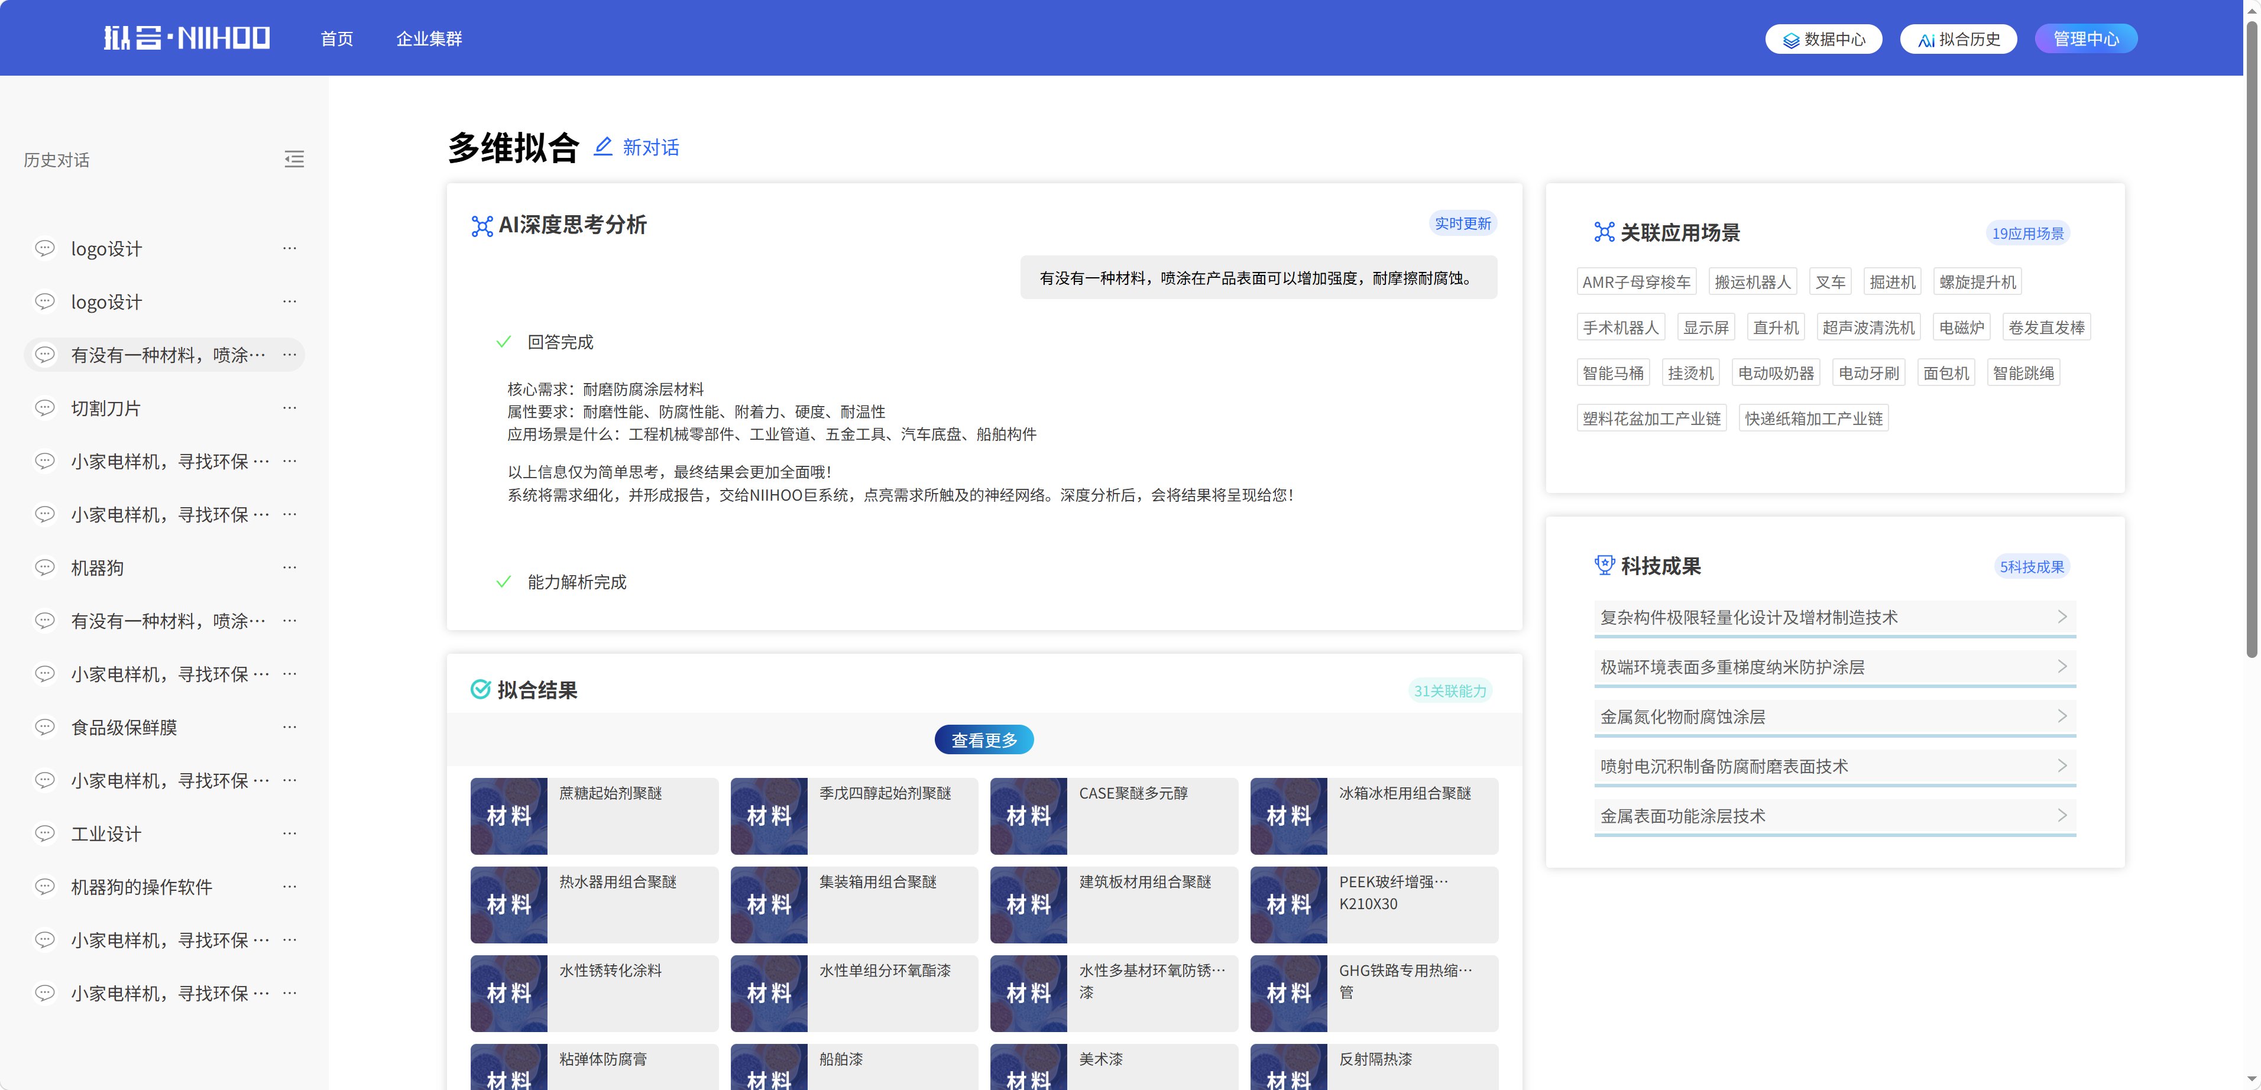The height and width of the screenshot is (1090, 2261).
Task: Start a 新对话 link
Action: (650, 147)
